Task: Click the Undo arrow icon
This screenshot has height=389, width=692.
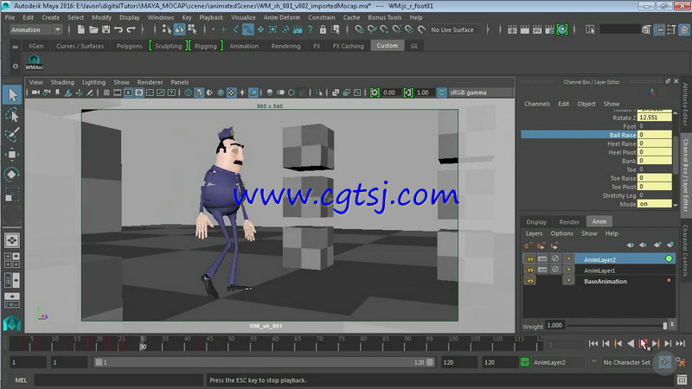Action: pos(119,29)
